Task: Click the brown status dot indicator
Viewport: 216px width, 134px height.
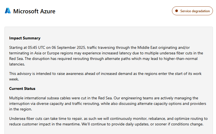Action: coord(176,11)
